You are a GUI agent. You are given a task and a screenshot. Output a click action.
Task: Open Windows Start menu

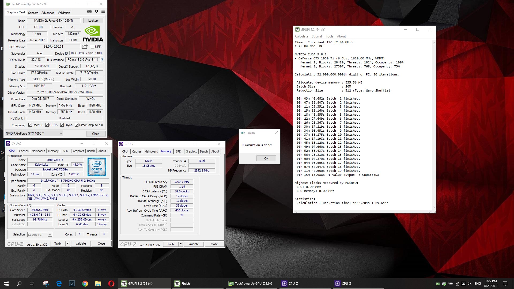point(6,284)
